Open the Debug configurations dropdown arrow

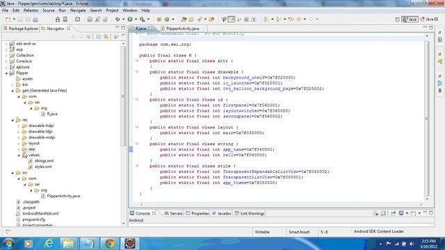(x=123, y=19)
